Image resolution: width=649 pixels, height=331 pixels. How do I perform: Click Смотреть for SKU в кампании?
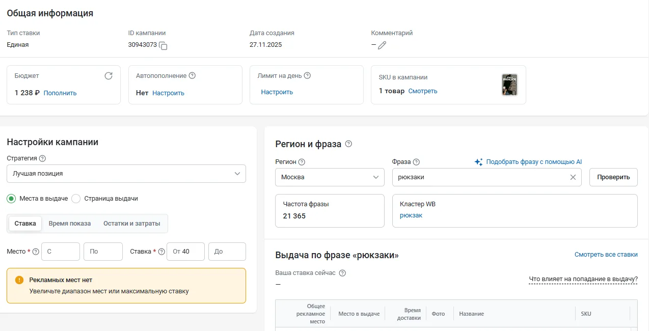[x=423, y=91]
